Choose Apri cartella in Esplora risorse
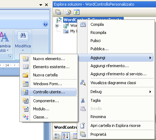 tap(116, 126)
